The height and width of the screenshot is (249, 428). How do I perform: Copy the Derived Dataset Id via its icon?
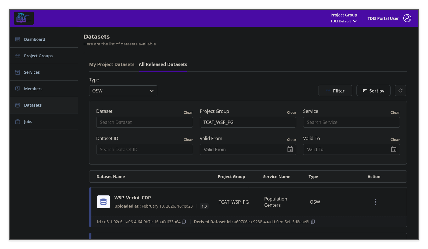[x=313, y=221]
